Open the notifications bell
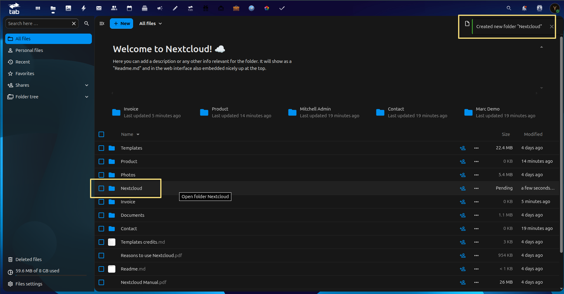This screenshot has height=294, width=564. click(524, 8)
